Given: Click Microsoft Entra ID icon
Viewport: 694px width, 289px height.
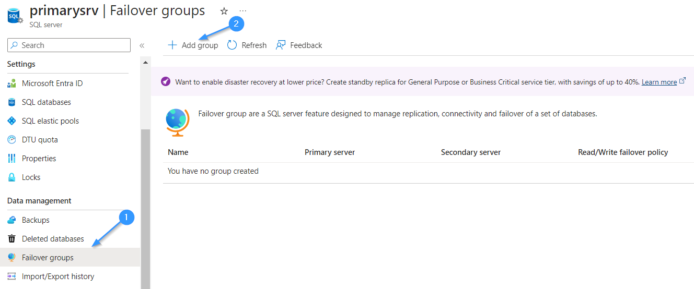Looking at the screenshot, I should click(x=11, y=83).
